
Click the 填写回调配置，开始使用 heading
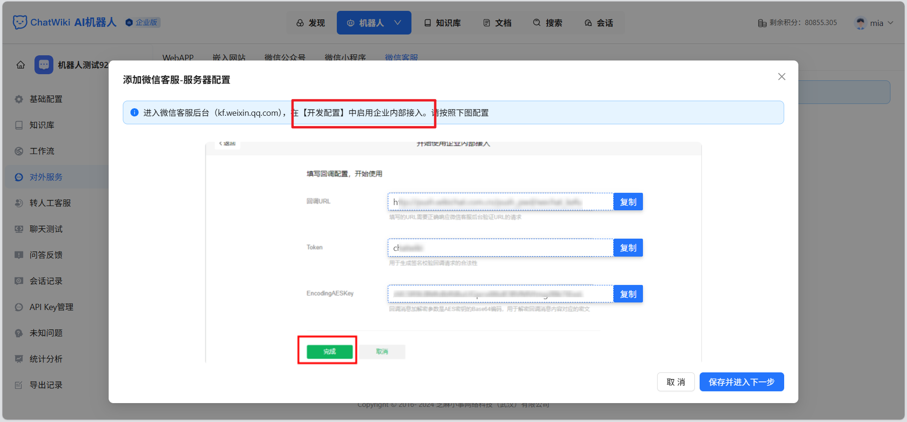click(x=344, y=174)
